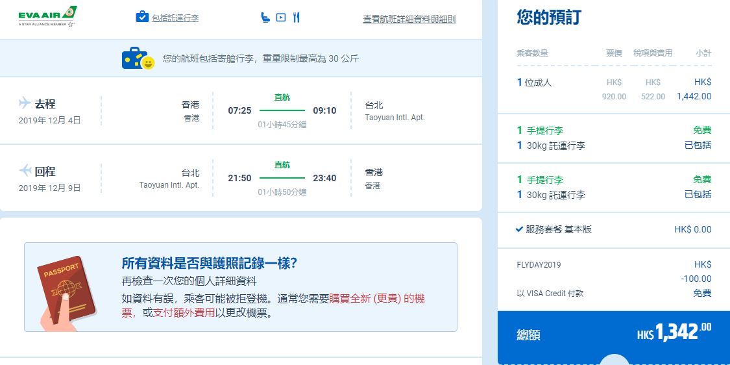Select the 去程 heading

click(x=45, y=103)
